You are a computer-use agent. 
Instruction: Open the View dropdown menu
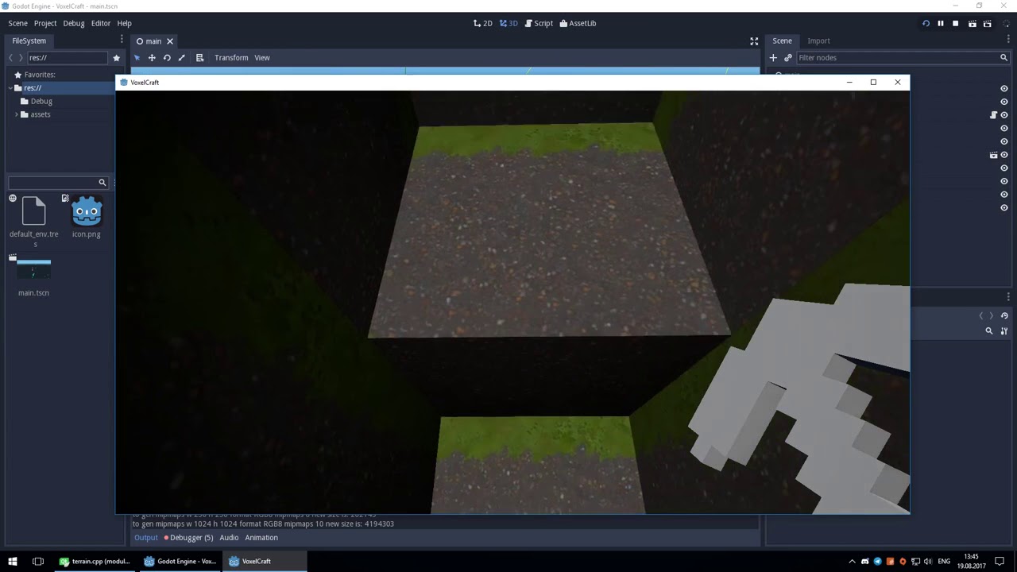262,57
